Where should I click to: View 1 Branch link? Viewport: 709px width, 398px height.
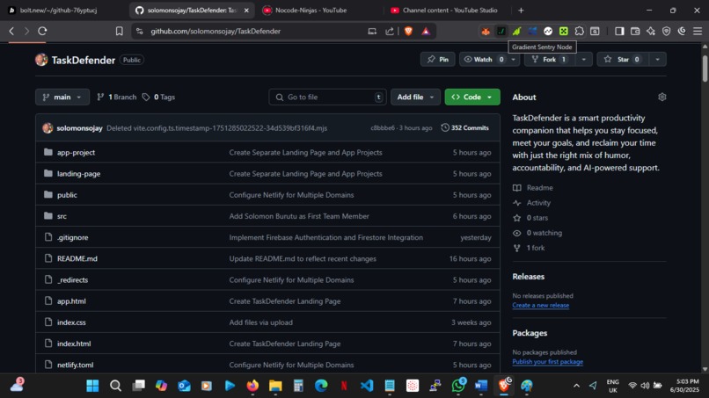(x=117, y=98)
